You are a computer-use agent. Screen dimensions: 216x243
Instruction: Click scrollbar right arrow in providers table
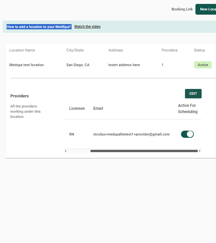click(200, 151)
